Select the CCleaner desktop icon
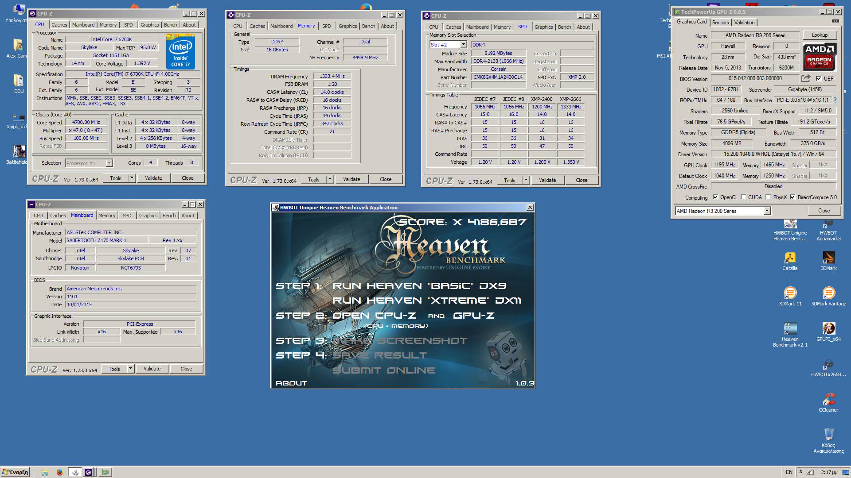 coord(828,403)
